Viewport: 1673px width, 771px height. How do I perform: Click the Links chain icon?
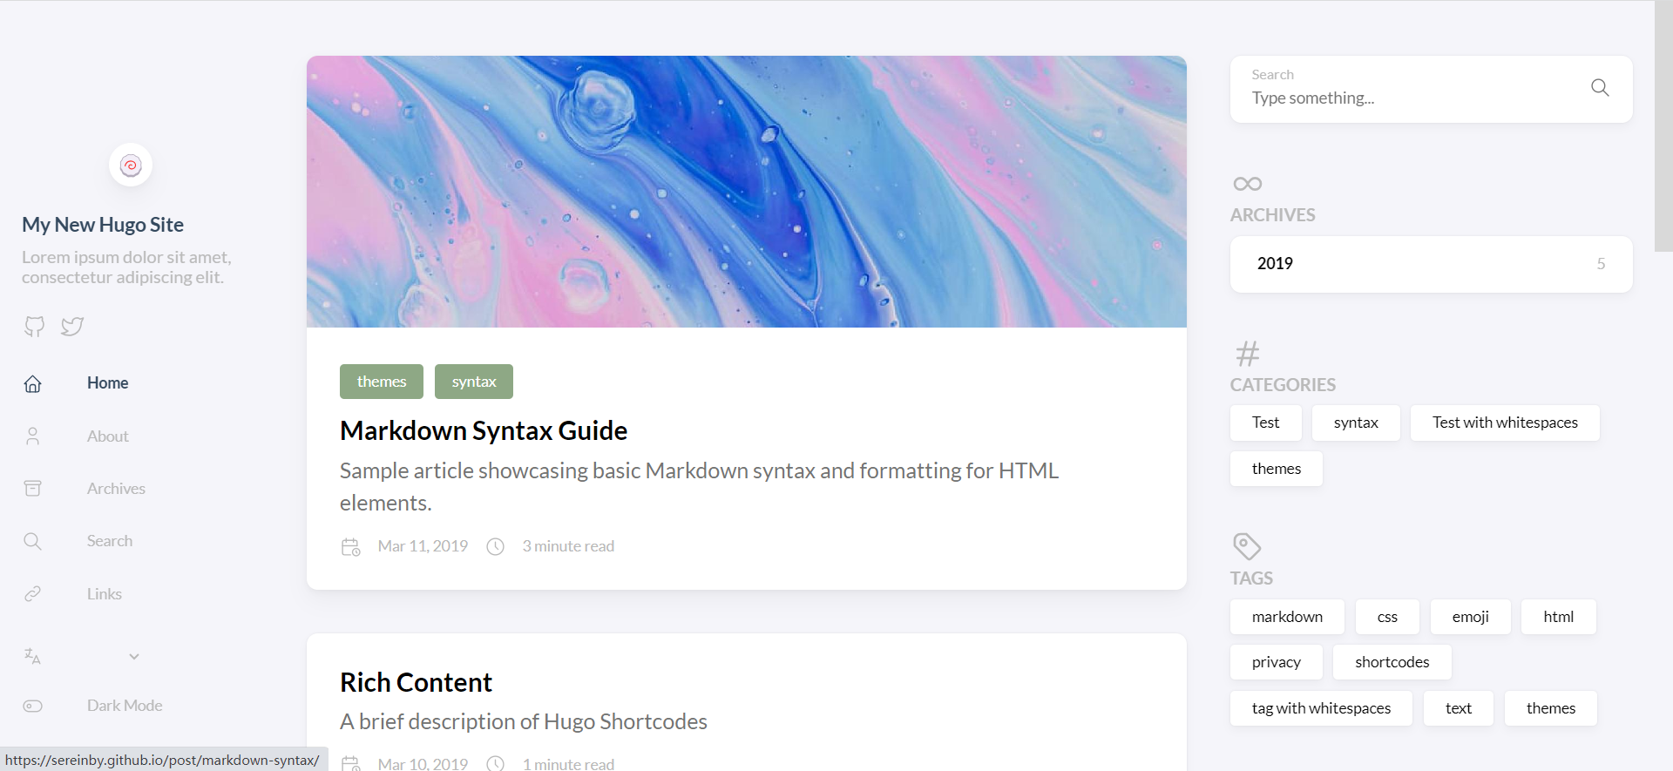pyautogui.click(x=33, y=594)
